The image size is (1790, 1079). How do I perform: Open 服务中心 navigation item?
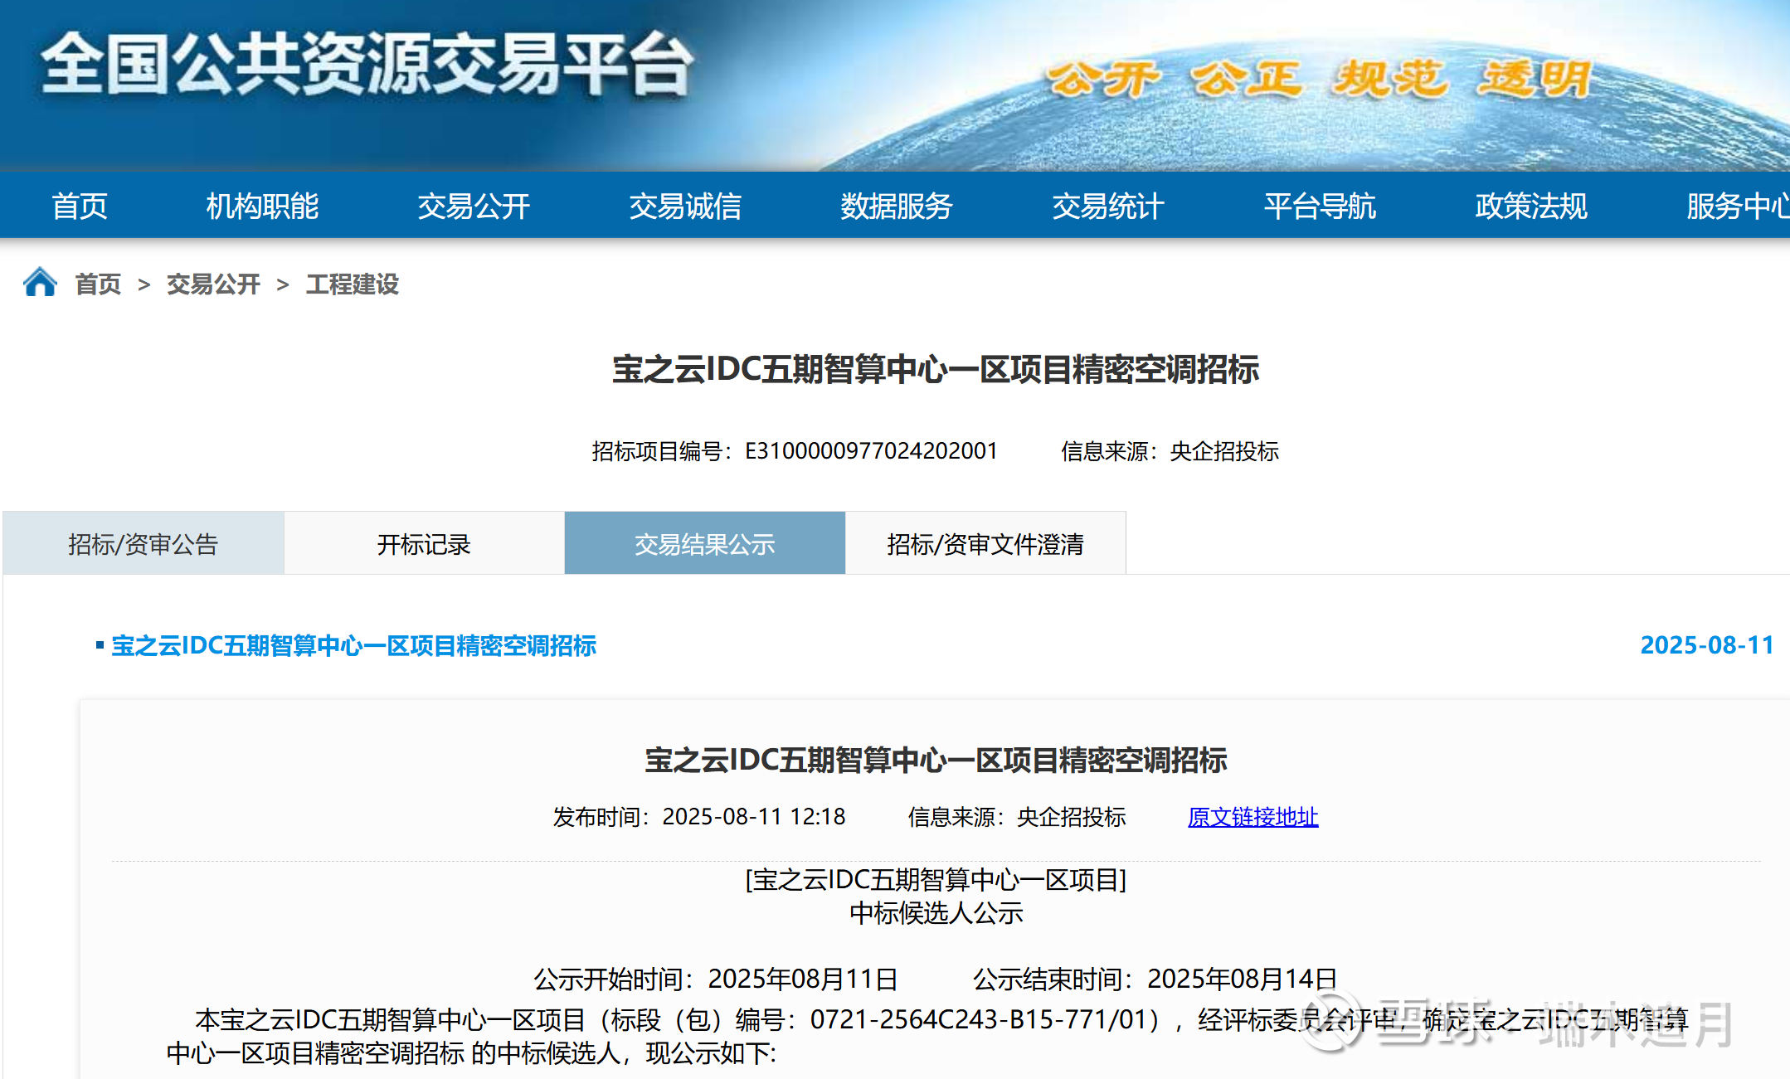pyautogui.click(x=1738, y=206)
